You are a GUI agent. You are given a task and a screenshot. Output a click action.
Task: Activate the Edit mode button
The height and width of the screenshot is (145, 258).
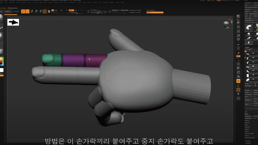click(23, 11)
